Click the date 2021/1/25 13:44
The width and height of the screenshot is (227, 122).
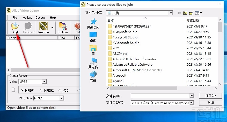(x=199, y=48)
